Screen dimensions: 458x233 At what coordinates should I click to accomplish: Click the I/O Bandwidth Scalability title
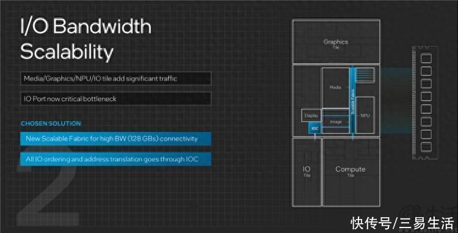pos(85,39)
